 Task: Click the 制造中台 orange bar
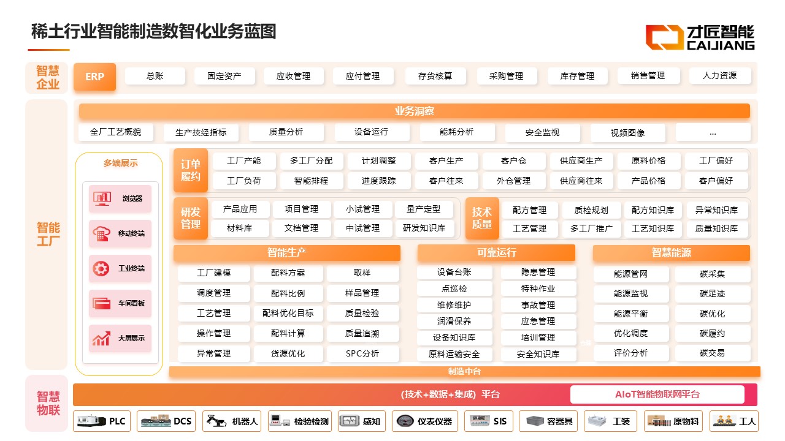pyautogui.click(x=464, y=371)
